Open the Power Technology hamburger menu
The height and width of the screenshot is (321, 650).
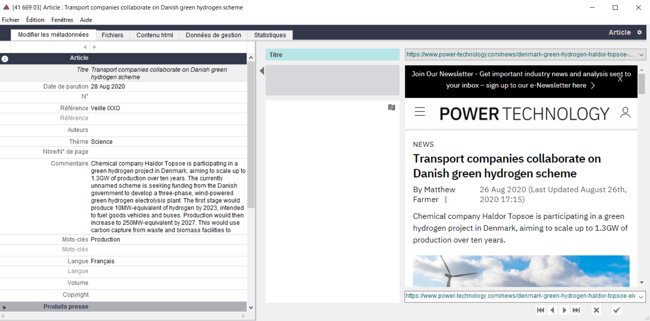[420, 112]
